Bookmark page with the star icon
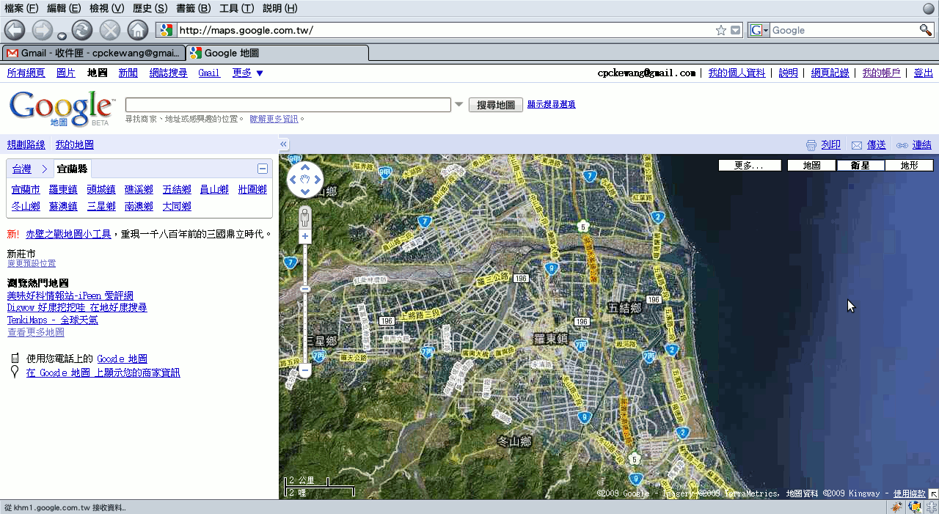The width and height of the screenshot is (939, 514). [x=721, y=30]
